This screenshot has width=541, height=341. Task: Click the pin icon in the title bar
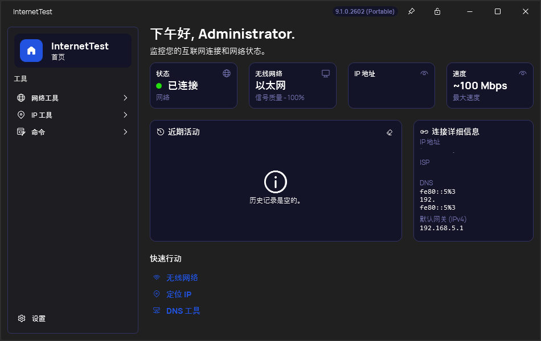tap(411, 11)
